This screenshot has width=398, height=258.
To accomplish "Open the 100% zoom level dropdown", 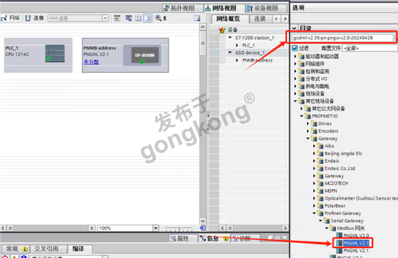I will [x=156, y=228].
